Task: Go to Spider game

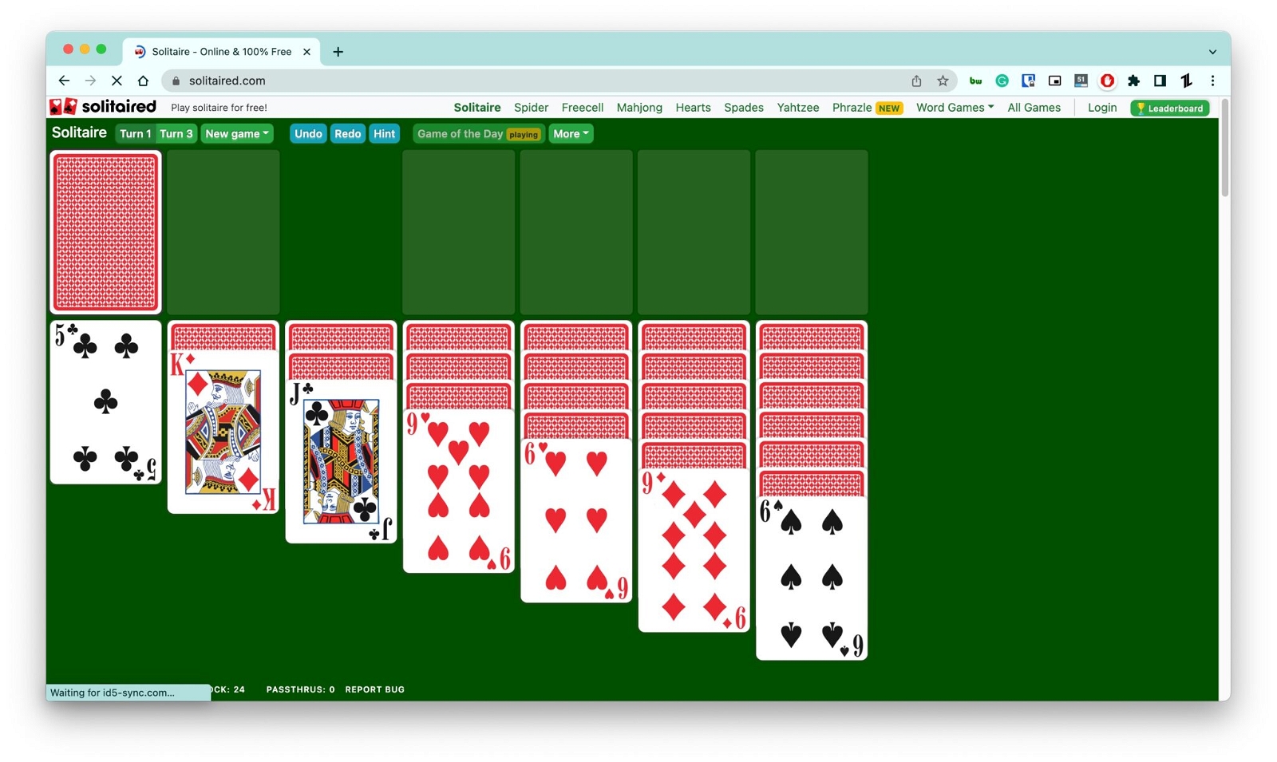Action: coord(531,108)
